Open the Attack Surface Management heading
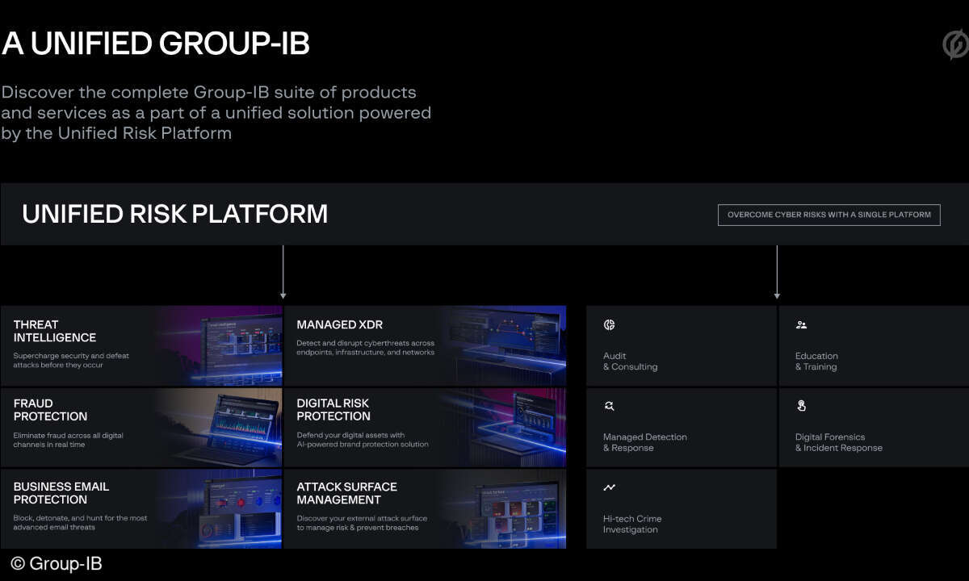Image resolution: width=969 pixels, height=581 pixels. [346, 493]
